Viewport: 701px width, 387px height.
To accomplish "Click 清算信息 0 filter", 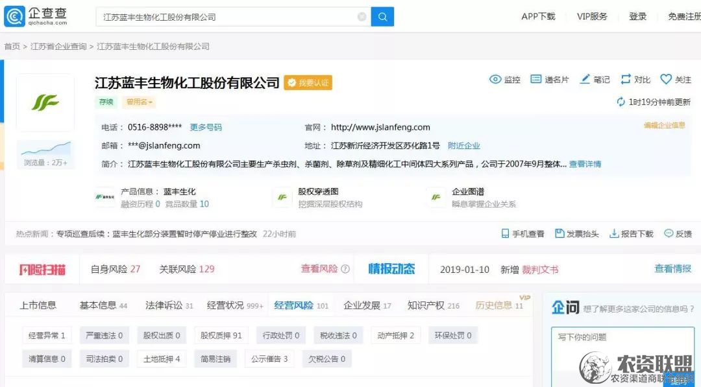I will coord(47,359).
